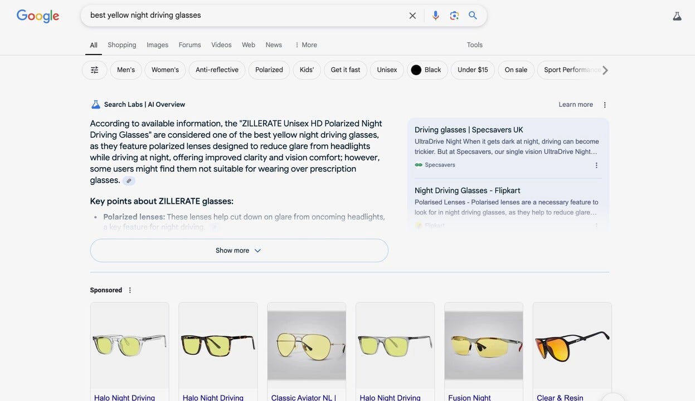Open AI Overview three-dot options menu
The width and height of the screenshot is (695, 401).
pos(605,105)
